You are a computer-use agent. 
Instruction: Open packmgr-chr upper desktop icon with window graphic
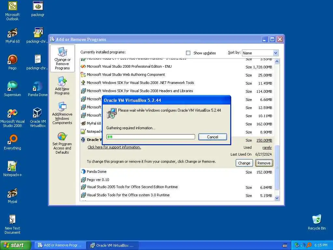38,36
